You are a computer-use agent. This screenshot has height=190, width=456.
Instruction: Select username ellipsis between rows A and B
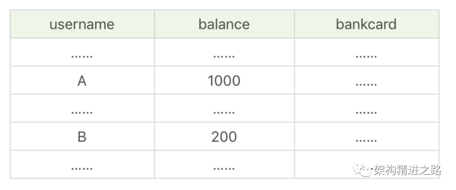(x=82, y=111)
